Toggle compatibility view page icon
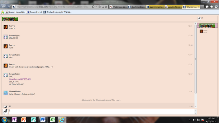This screenshot has height=123, width=219. [x=100, y=7]
